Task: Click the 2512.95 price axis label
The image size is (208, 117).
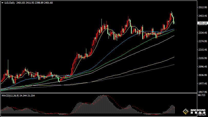Action: [202, 7]
